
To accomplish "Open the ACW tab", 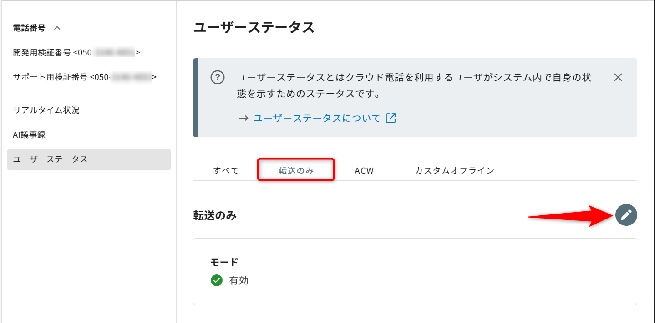I will pyautogui.click(x=364, y=171).
